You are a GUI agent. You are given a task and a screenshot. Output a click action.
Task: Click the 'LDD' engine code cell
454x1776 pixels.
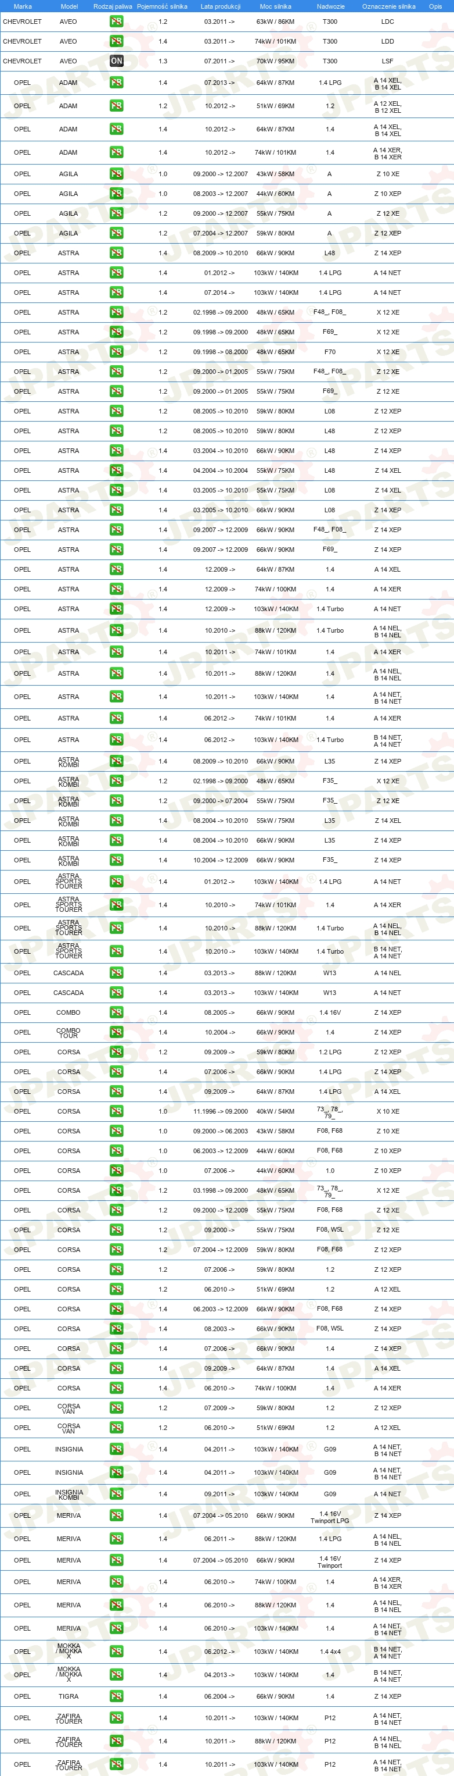click(388, 41)
